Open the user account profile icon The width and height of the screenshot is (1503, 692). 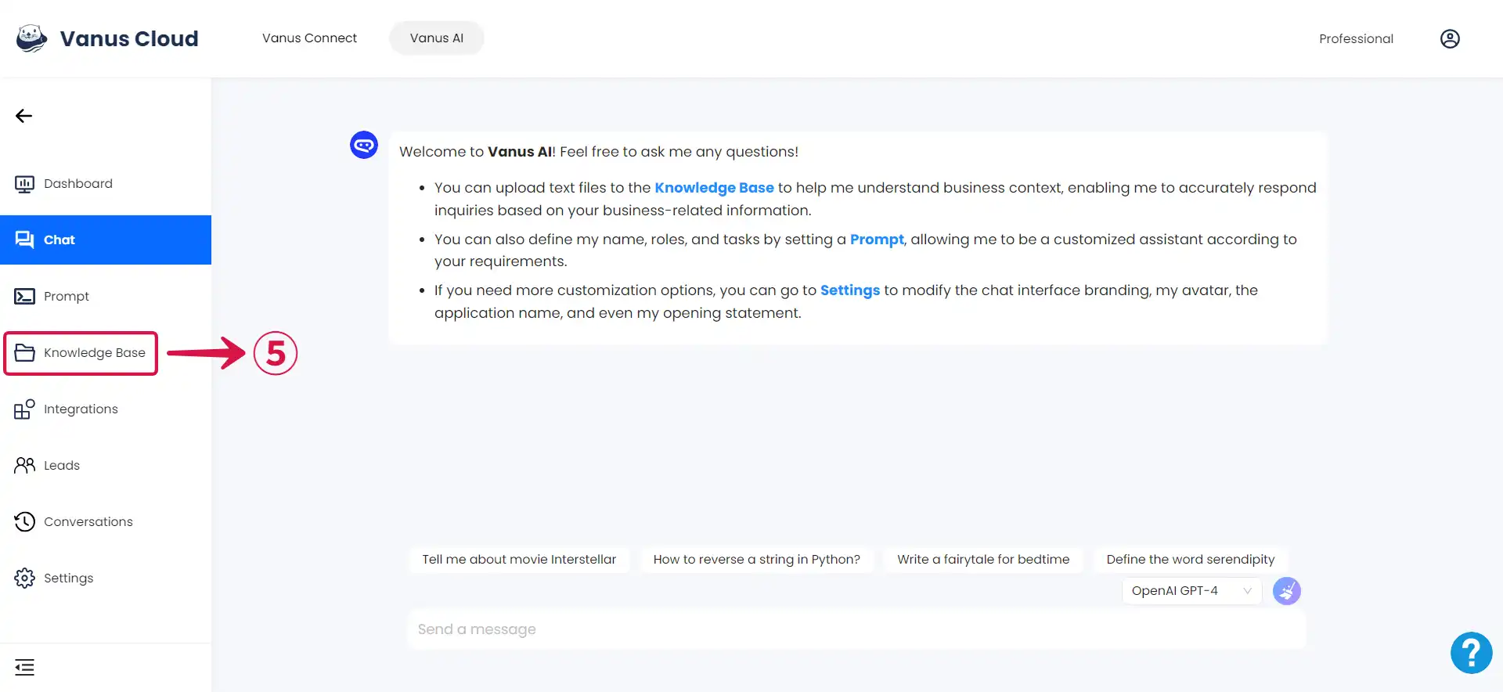[x=1450, y=38]
